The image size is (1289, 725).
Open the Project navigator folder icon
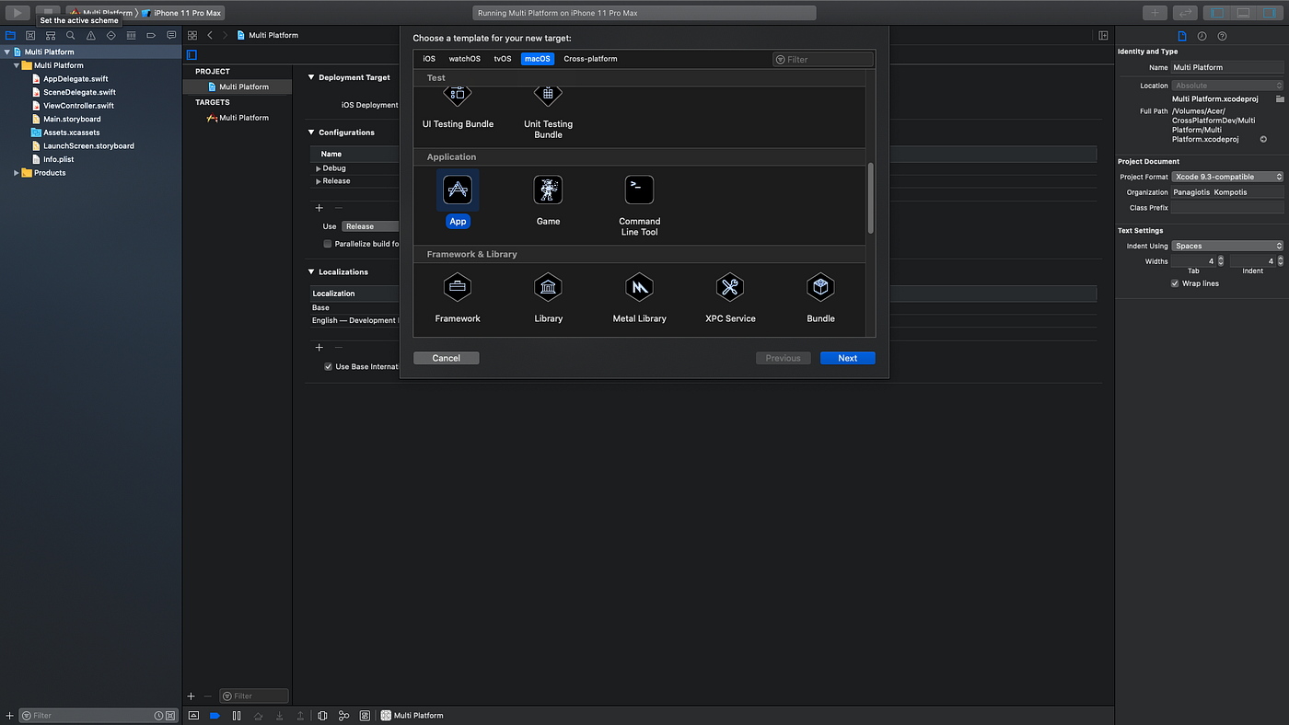tap(10, 36)
